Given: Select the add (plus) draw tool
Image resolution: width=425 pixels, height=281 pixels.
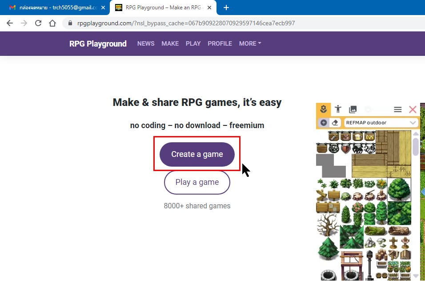Looking at the screenshot, I should 324,123.
